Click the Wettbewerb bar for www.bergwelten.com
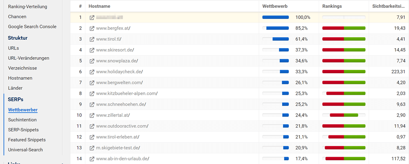This screenshot has width=409, height=164. click(x=275, y=82)
